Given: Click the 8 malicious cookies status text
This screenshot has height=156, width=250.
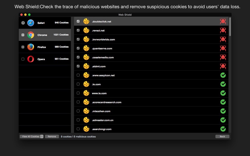Looking at the screenshot, I should pyautogui.click(x=85, y=137).
